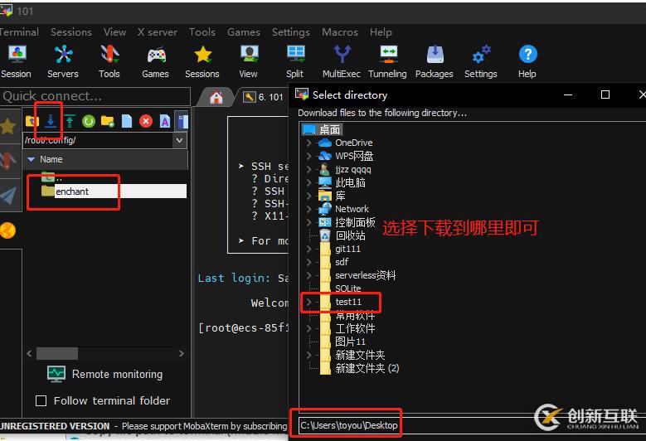
Task: Expand the test11 folder node
Action: pyautogui.click(x=308, y=302)
